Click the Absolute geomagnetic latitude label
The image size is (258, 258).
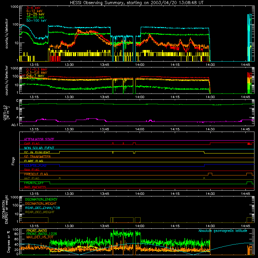click(x=223, y=231)
